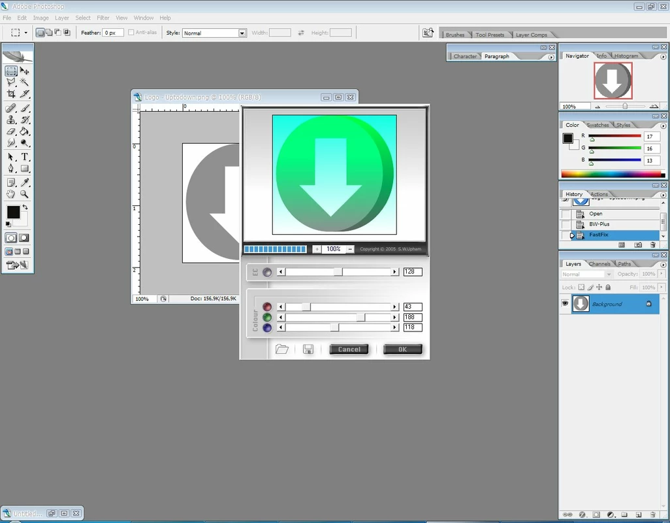This screenshot has height=523, width=670.
Task: Switch to the Channels tab
Action: click(x=599, y=264)
